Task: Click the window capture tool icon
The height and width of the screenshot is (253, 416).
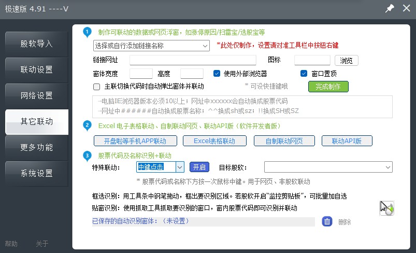Action: [386, 208]
